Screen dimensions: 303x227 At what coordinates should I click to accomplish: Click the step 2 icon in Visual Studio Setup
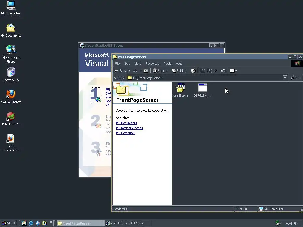pos(96,121)
